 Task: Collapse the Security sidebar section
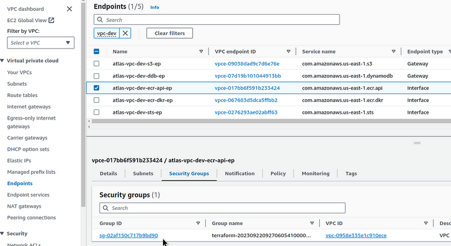(2, 234)
